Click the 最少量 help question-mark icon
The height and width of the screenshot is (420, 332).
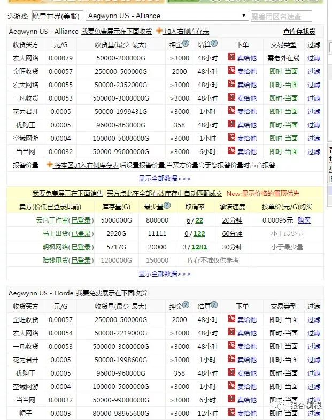(x=167, y=205)
